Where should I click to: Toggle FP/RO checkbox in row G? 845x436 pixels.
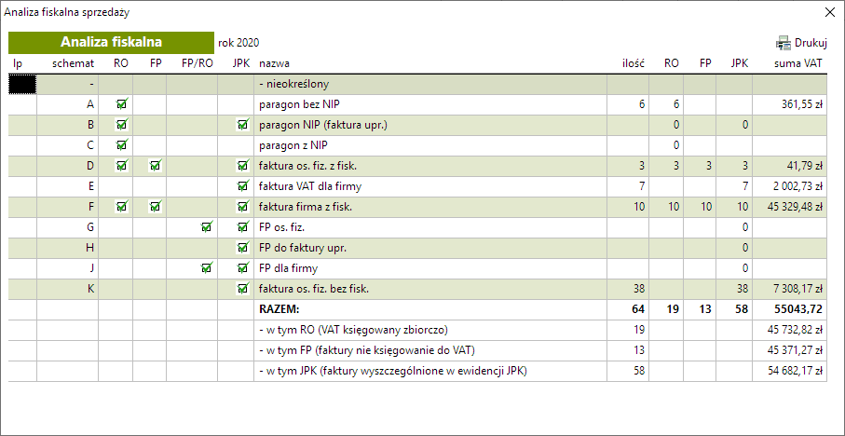point(206,227)
